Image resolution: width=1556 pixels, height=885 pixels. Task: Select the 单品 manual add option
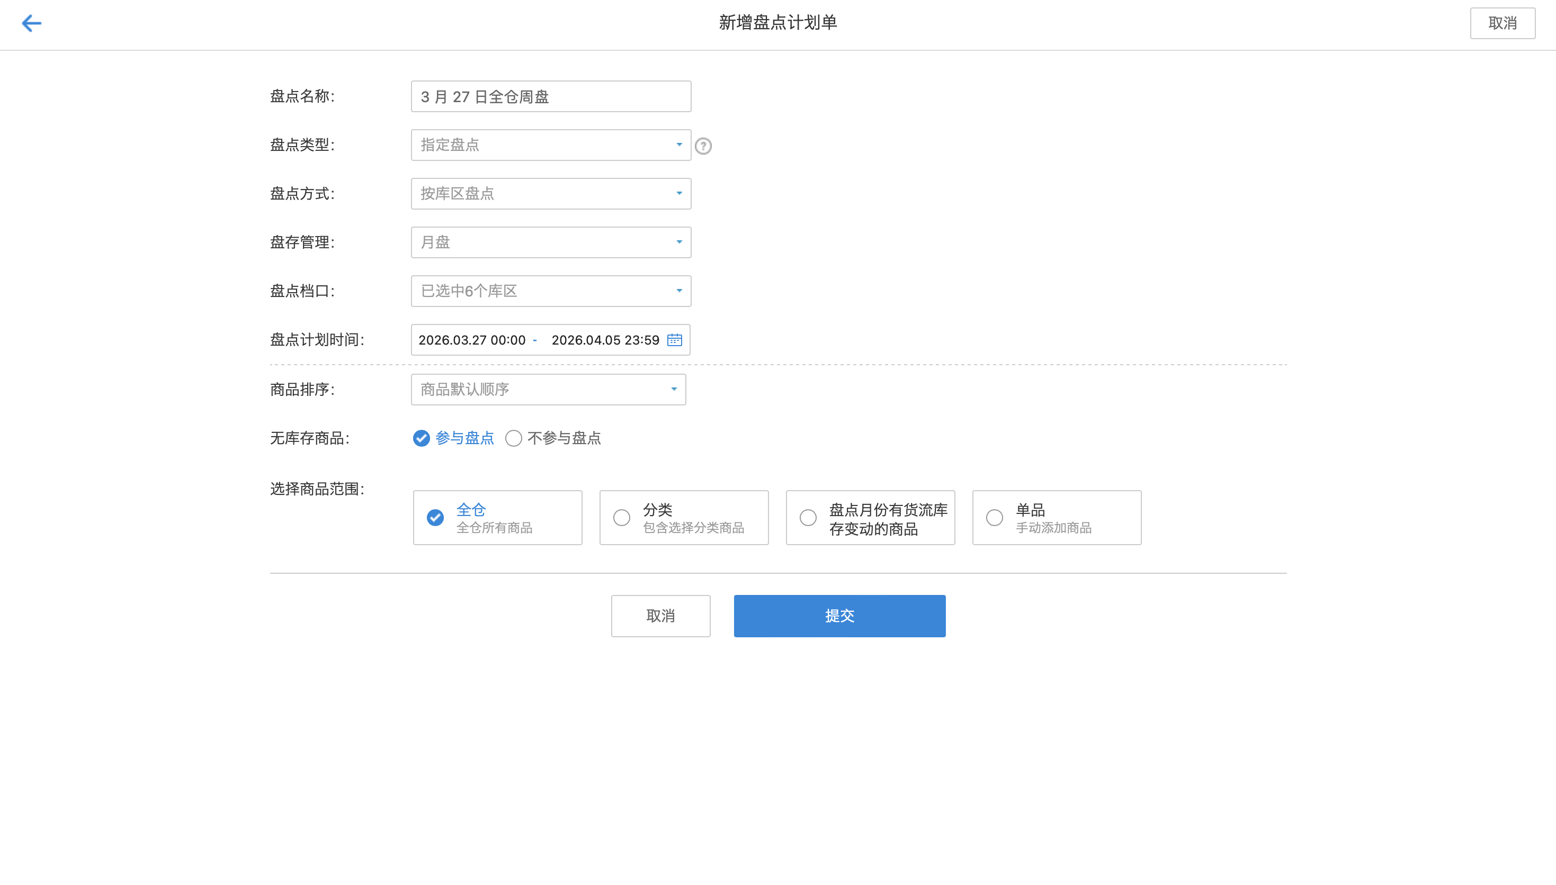coord(1056,518)
